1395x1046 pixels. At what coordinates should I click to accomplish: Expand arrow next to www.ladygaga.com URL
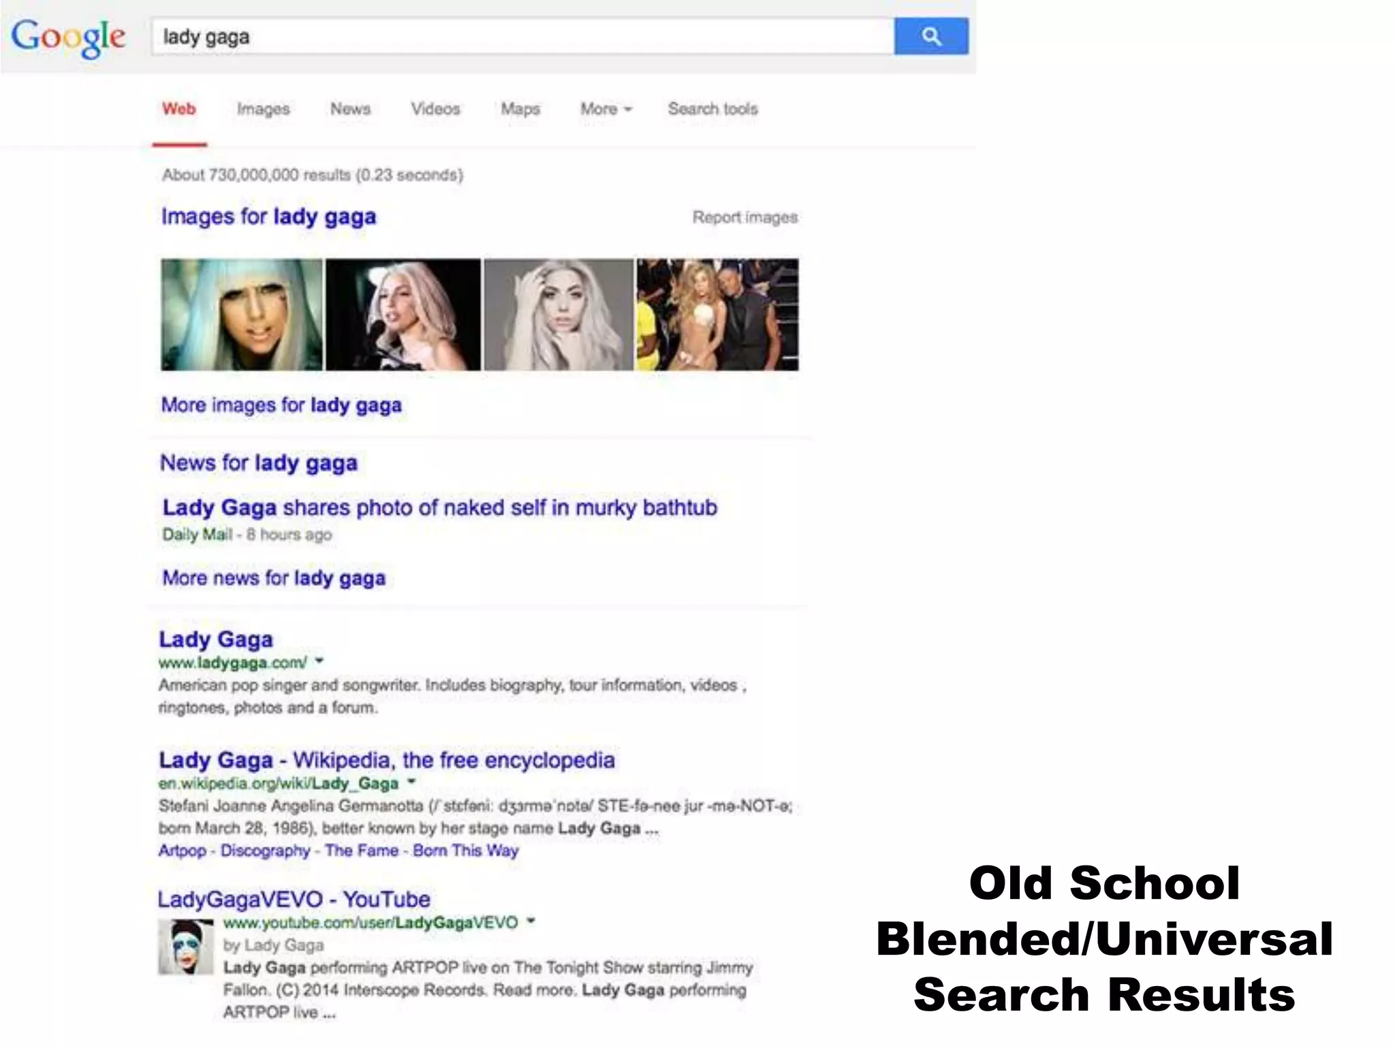coord(319,661)
